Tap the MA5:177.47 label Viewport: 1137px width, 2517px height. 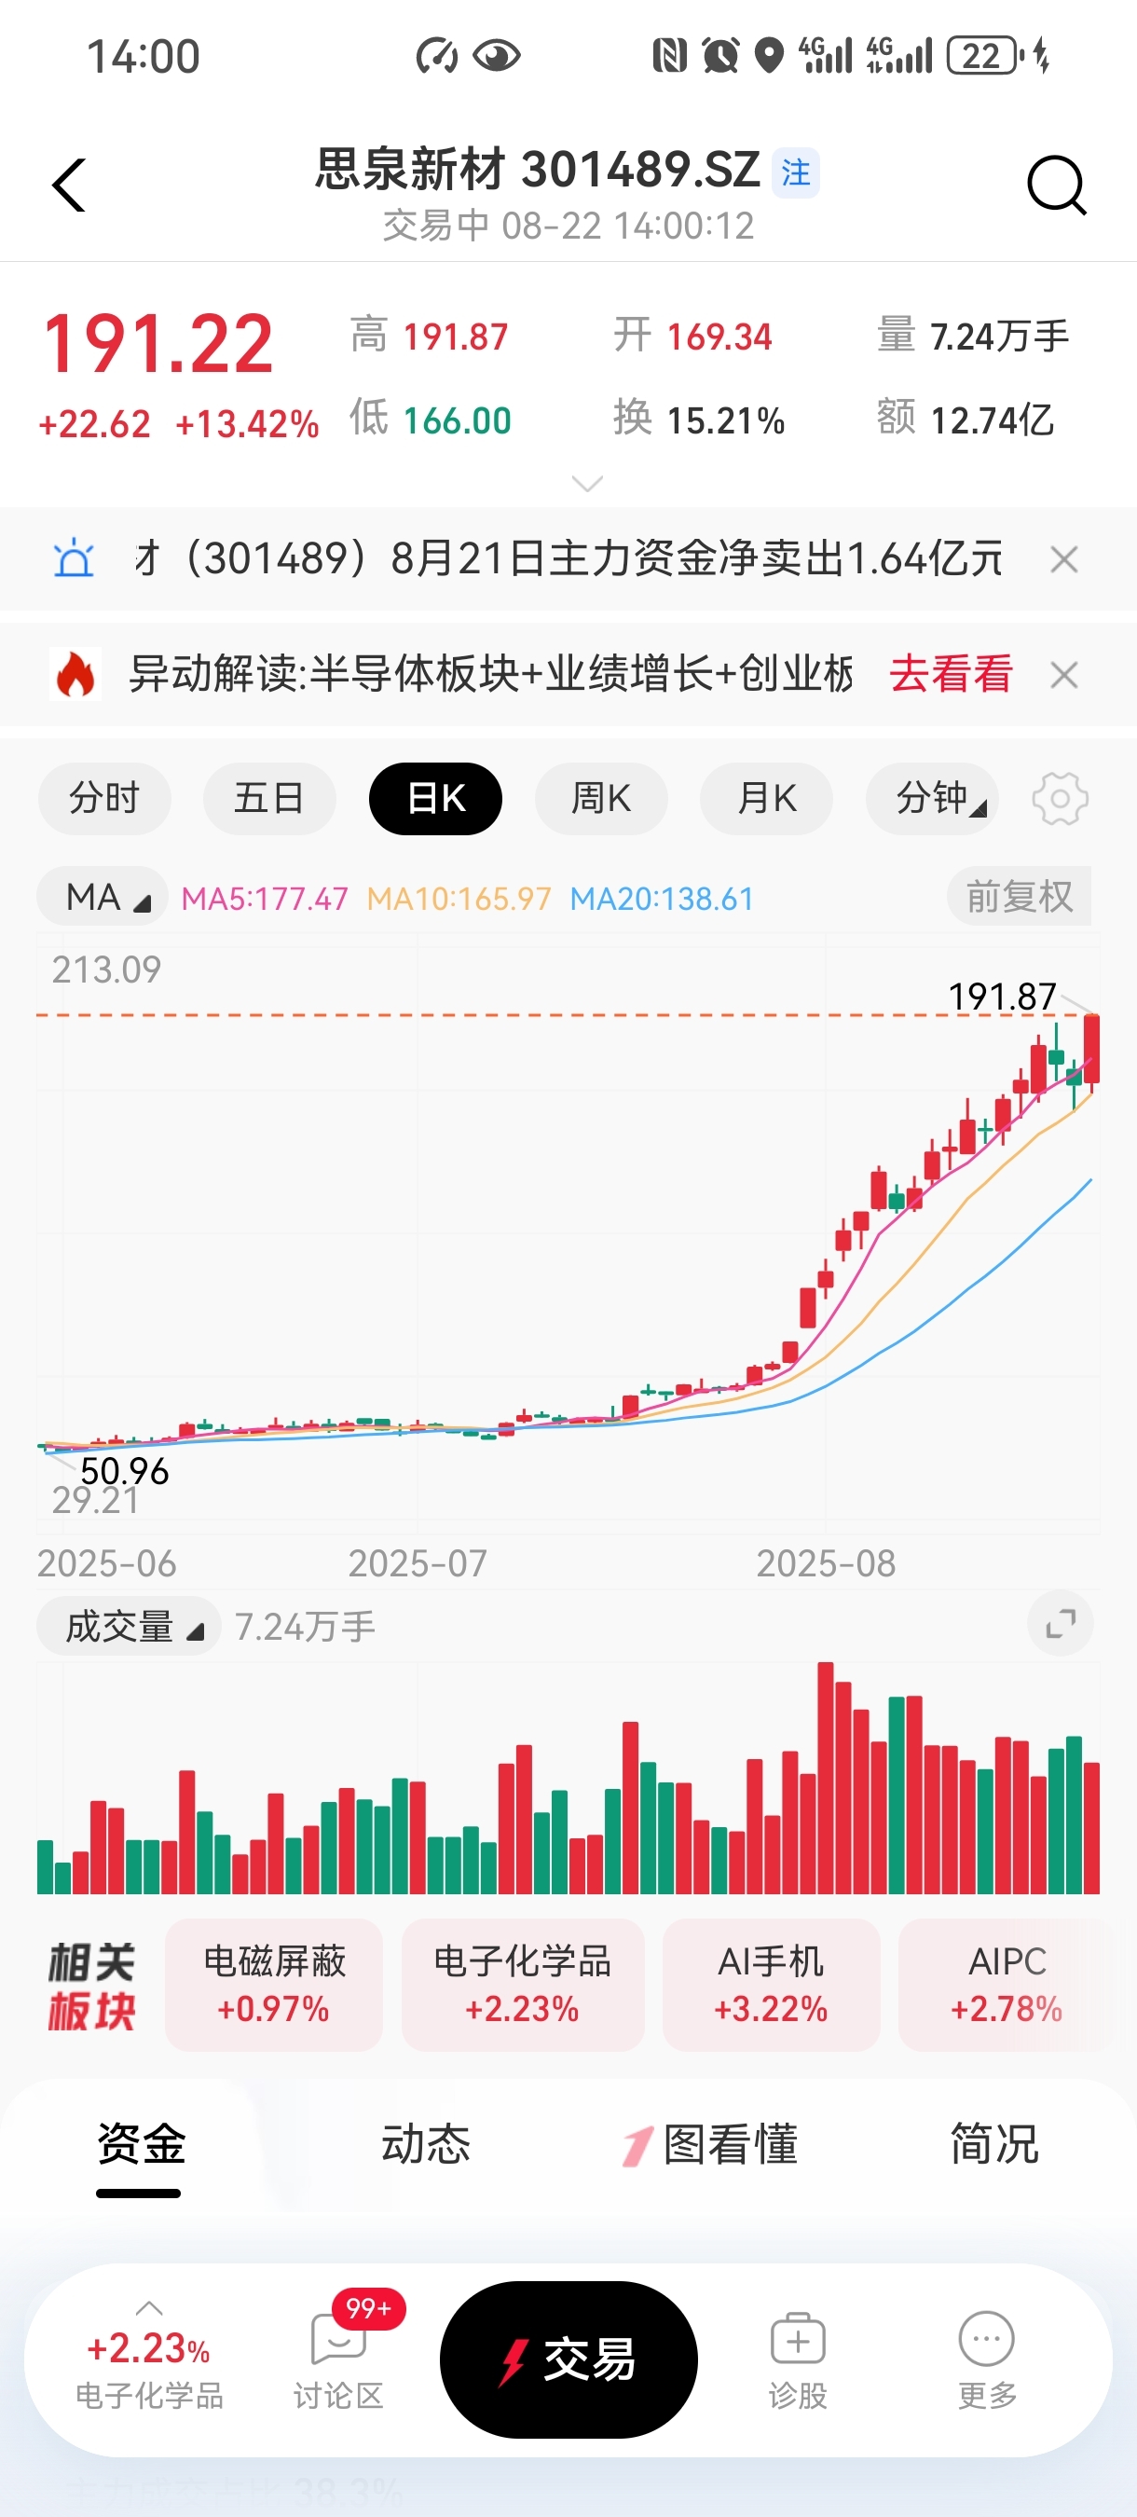pyautogui.click(x=265, y=899)
